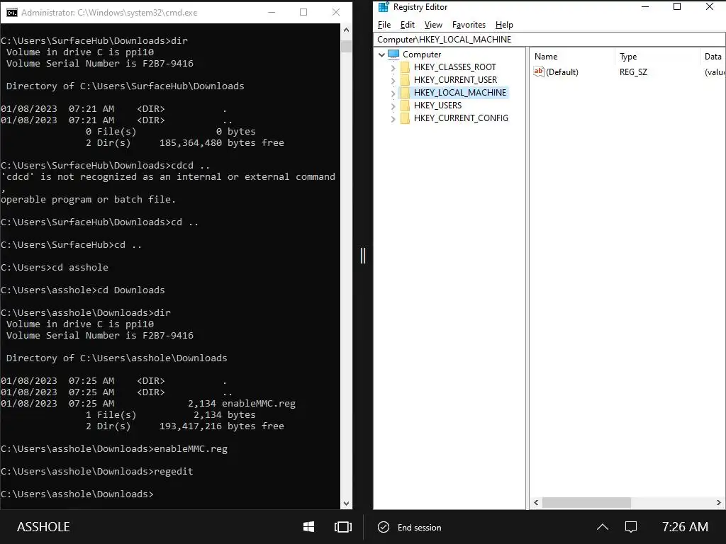Viewport: 726px width, 544px height.
Task: Click the Registry Editor title bar icon
Action: (x=384, y=7)
